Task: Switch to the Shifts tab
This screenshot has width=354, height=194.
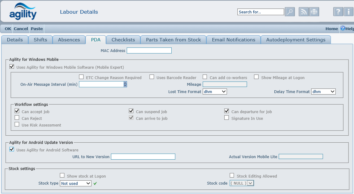Action: pyautogui.click(x=40, y=40)
